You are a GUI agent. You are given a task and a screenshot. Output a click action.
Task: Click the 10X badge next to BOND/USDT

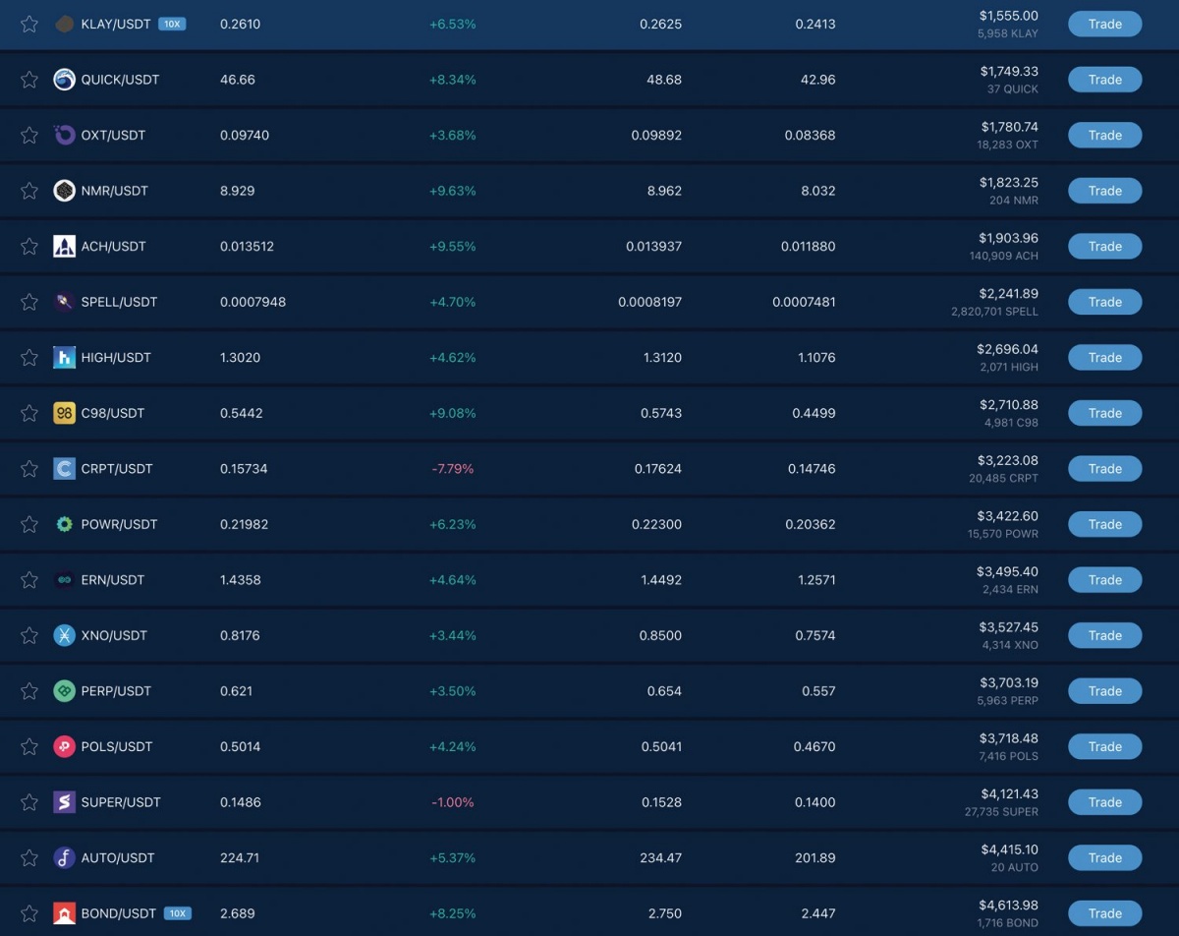178,913
